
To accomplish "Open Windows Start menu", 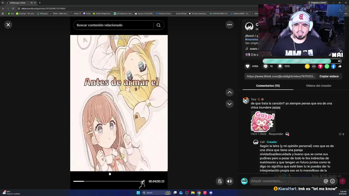I will [138, 193].
